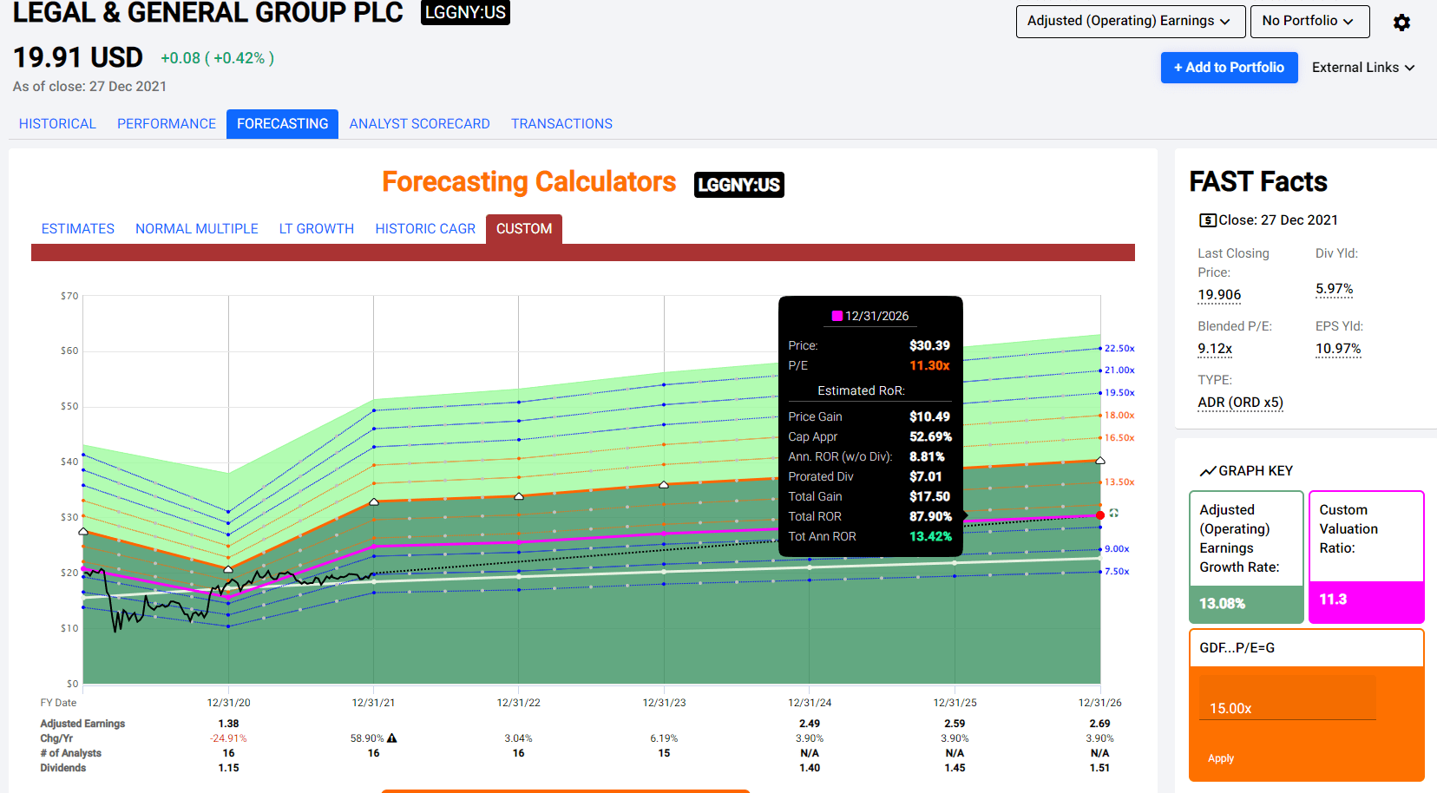Click the 9.00x multiple line label
Screen dimensions: 1437x793
pyautogui.click(x=1117, y=549)
